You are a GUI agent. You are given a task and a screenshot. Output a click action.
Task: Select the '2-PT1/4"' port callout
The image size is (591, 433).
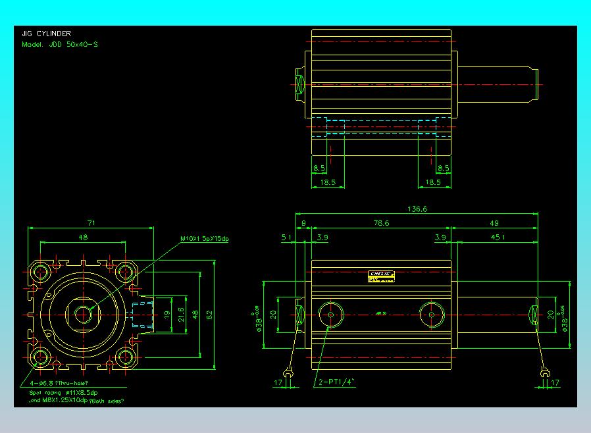336,382
